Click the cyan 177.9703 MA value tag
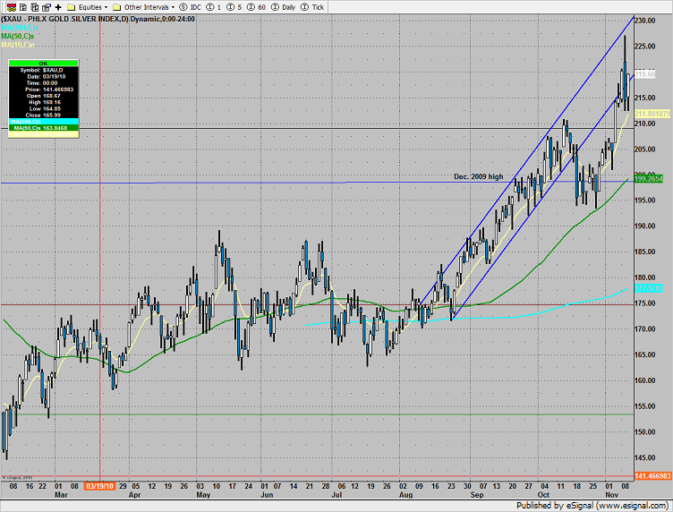The height and width of the screenshot is (512, 673). point(649,288)
